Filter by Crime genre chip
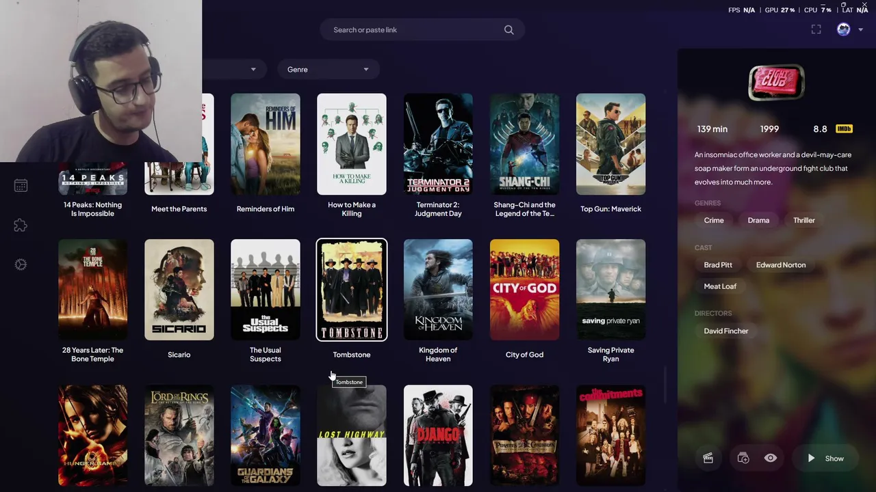The width and height of the screenshot is (876, 492). [x=714, y=221]
